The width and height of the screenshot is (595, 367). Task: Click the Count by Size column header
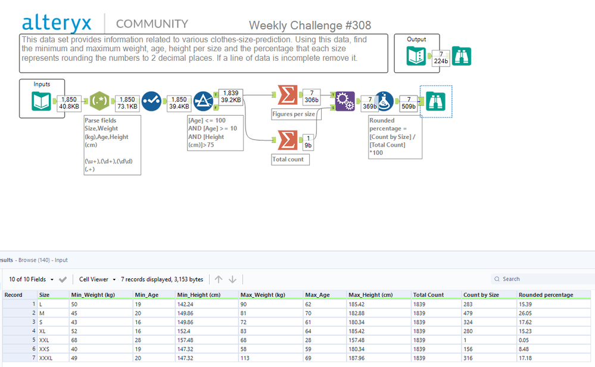point(489,295)
